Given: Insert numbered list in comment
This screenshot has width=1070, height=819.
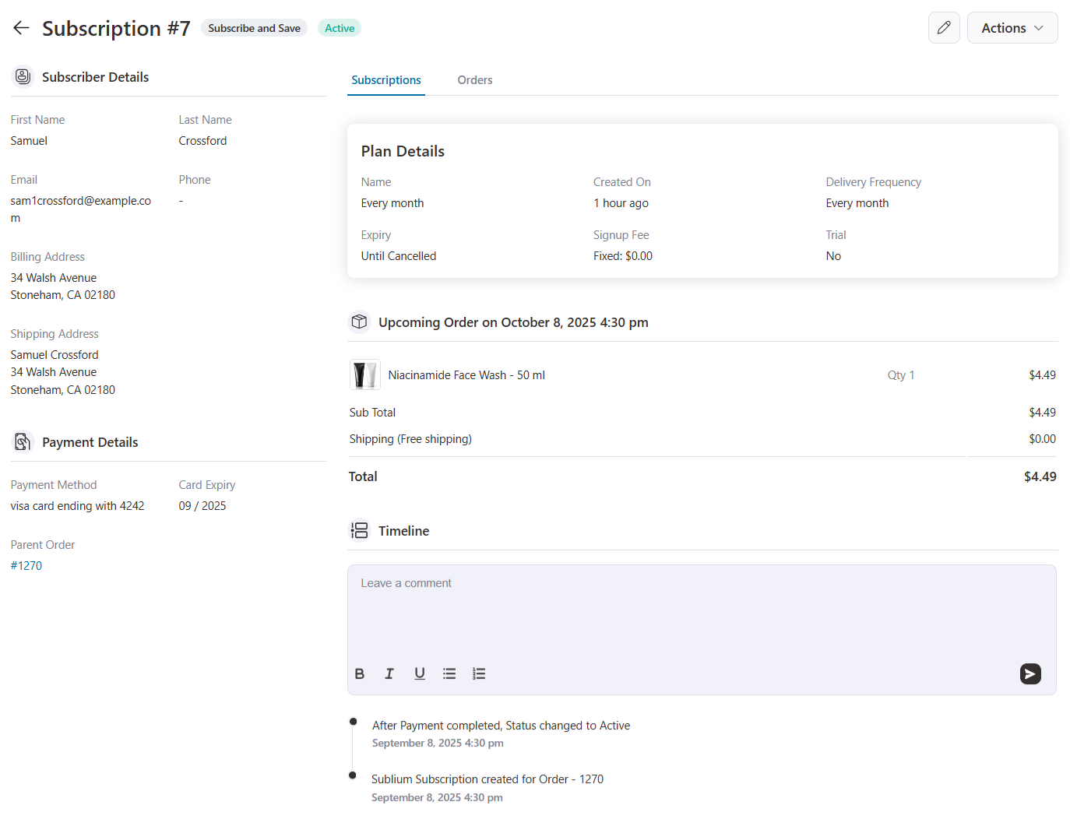Looking at the screenshot, I should click(479, 674).
